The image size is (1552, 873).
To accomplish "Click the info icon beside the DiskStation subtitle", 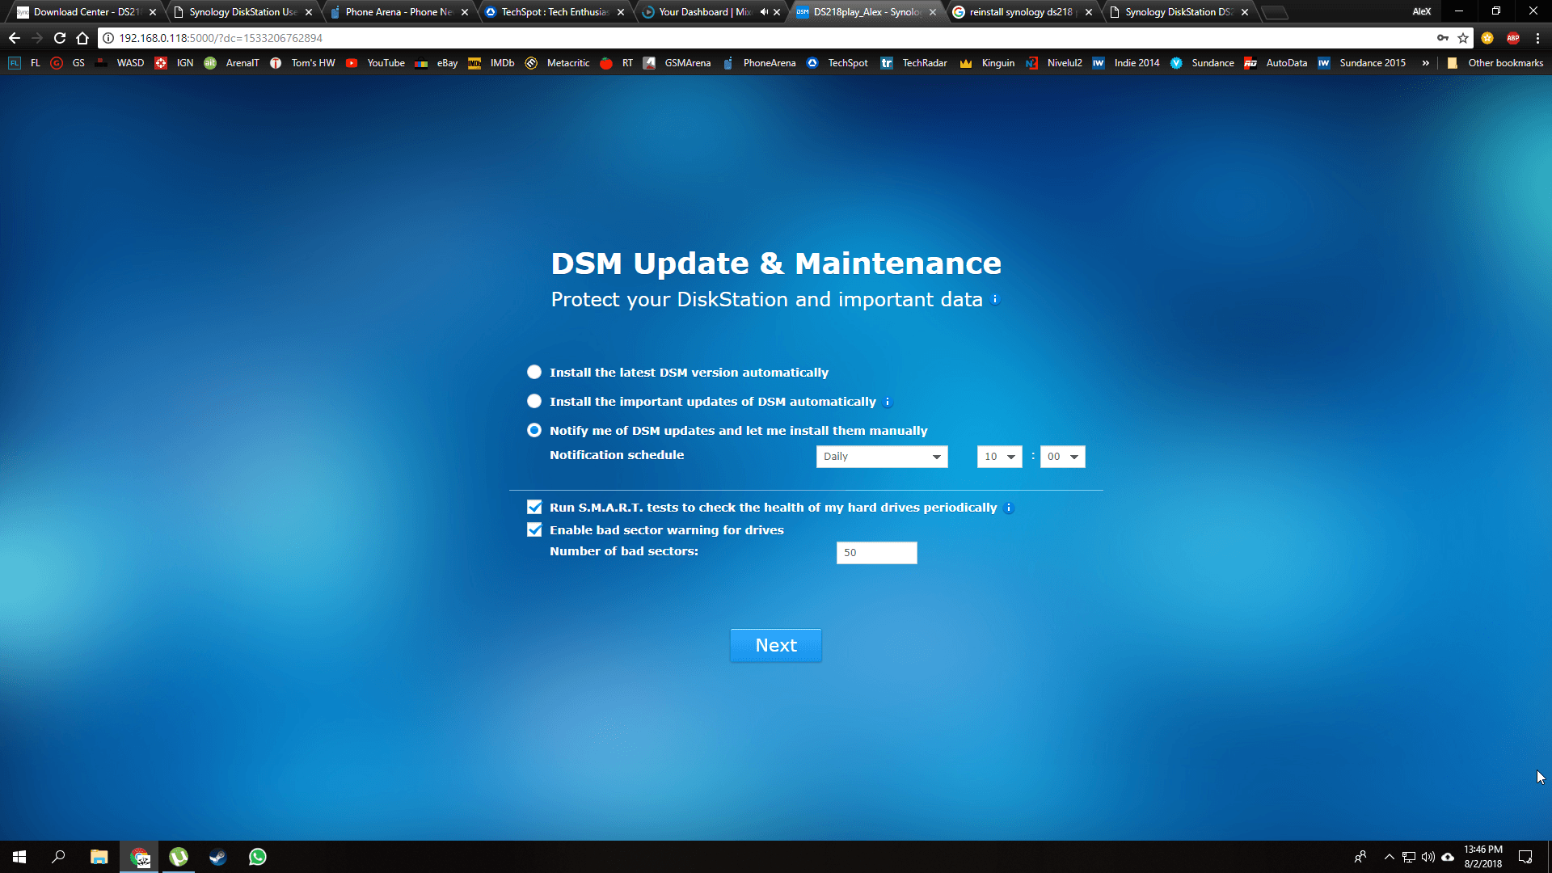I will [996, 299].
